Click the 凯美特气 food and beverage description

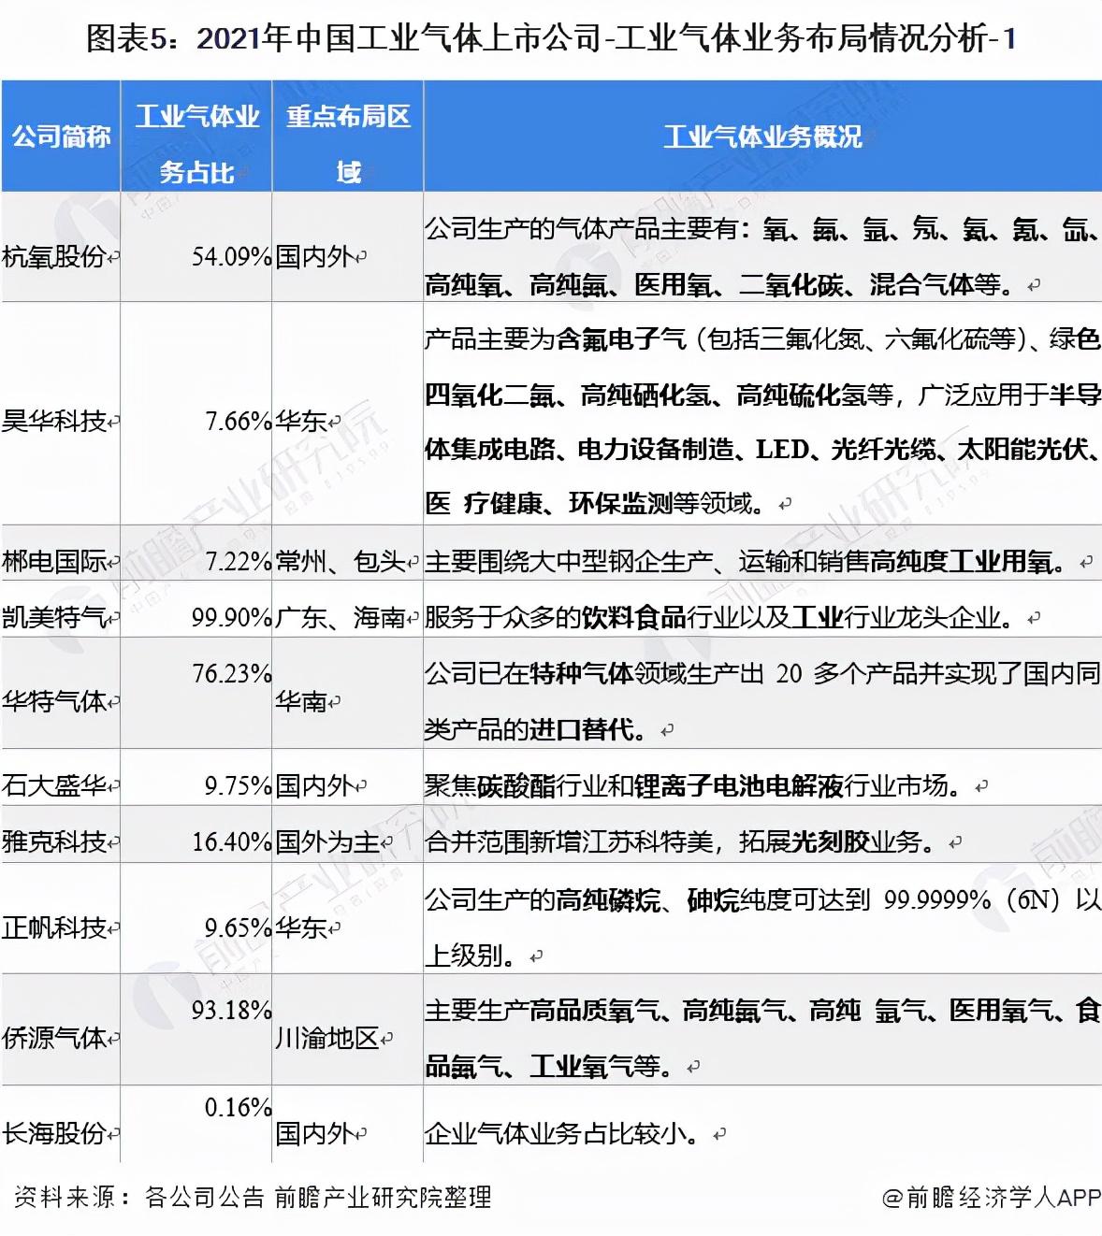click(719, 617)
